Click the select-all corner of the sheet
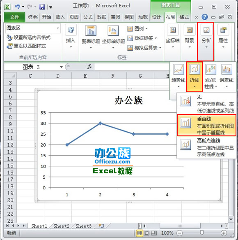The width and height of the screenshot is (238, 240). [x=10, y=76]
